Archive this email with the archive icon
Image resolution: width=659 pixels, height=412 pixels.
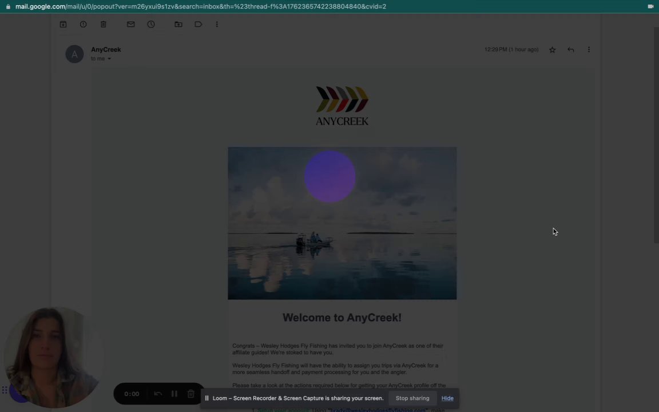(63, 25)
